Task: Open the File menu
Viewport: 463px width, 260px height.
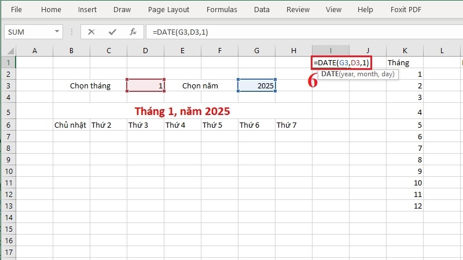Action: (x=16, y=9)
